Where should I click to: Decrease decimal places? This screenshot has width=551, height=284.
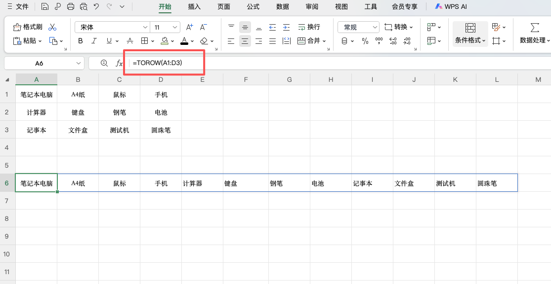[407, 41]
